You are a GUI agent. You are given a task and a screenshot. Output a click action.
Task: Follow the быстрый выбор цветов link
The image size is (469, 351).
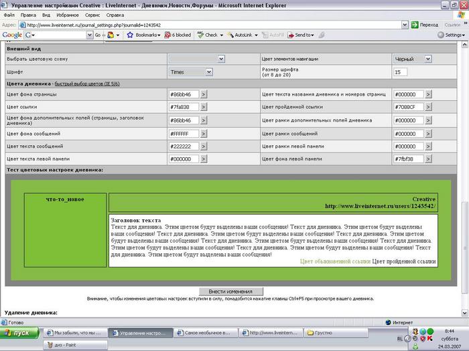coord(87,84)
